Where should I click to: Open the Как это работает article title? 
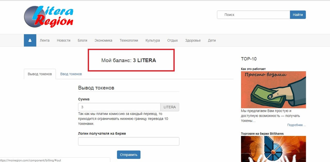pyautogui.click(x=253, y=69)
